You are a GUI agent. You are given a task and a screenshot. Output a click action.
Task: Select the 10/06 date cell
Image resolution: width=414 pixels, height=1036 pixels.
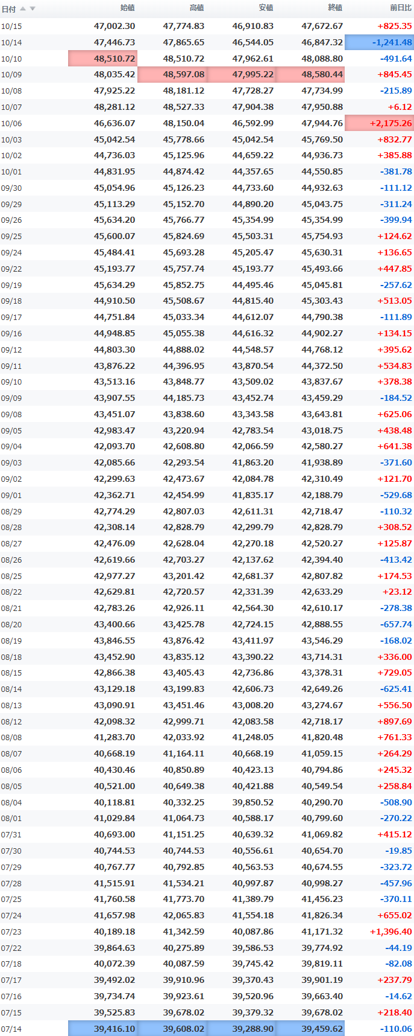click(11, 123)
